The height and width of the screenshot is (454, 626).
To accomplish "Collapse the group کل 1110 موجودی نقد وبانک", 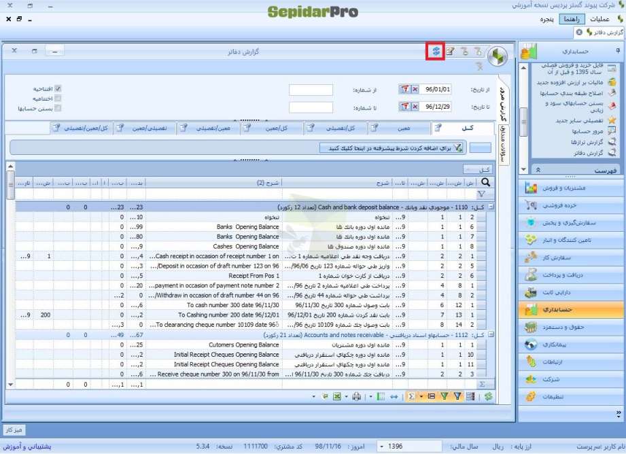I will click(x=491, y=207).
